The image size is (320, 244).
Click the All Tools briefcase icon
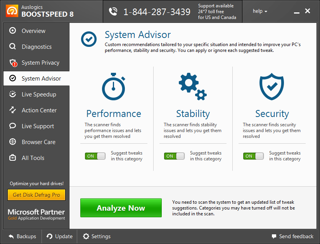click(x=12, y=158)
